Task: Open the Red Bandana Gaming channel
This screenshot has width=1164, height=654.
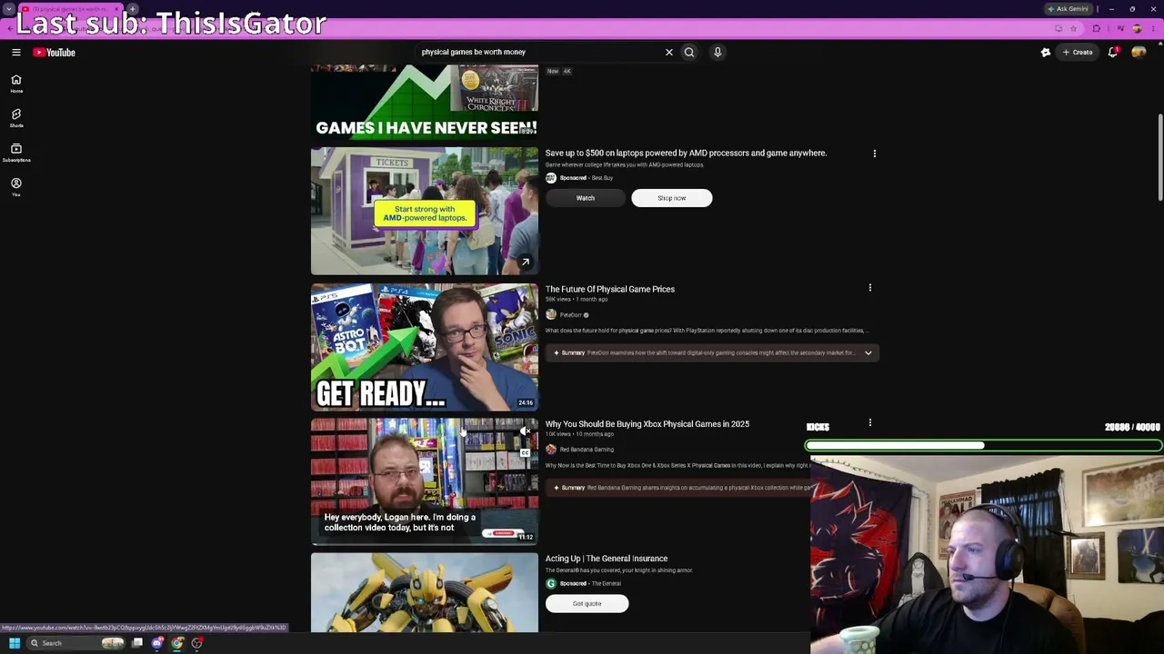Action: pos(587,450)
